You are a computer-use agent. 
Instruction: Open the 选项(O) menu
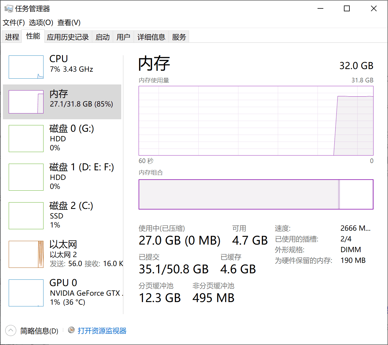[41, 23]
